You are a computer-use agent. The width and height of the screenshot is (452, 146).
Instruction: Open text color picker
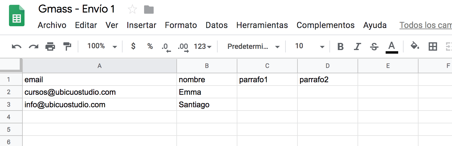(392, 47)
